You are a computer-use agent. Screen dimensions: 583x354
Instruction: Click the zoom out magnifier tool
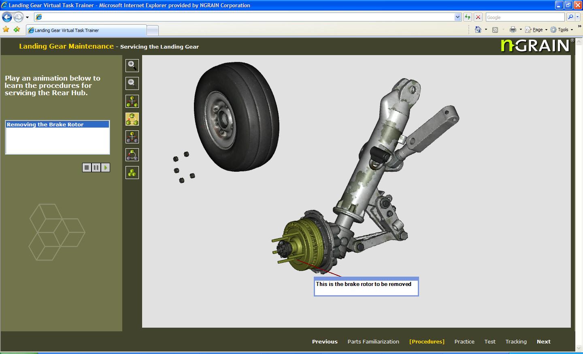pos(132,83)
